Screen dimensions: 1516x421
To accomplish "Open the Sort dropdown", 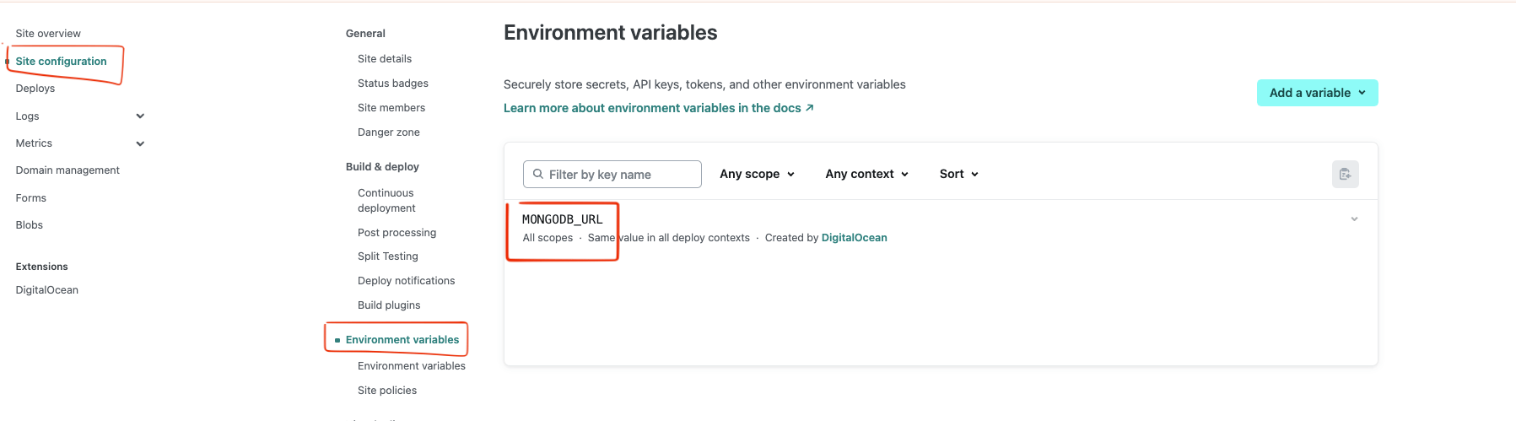I will [958, 174].
